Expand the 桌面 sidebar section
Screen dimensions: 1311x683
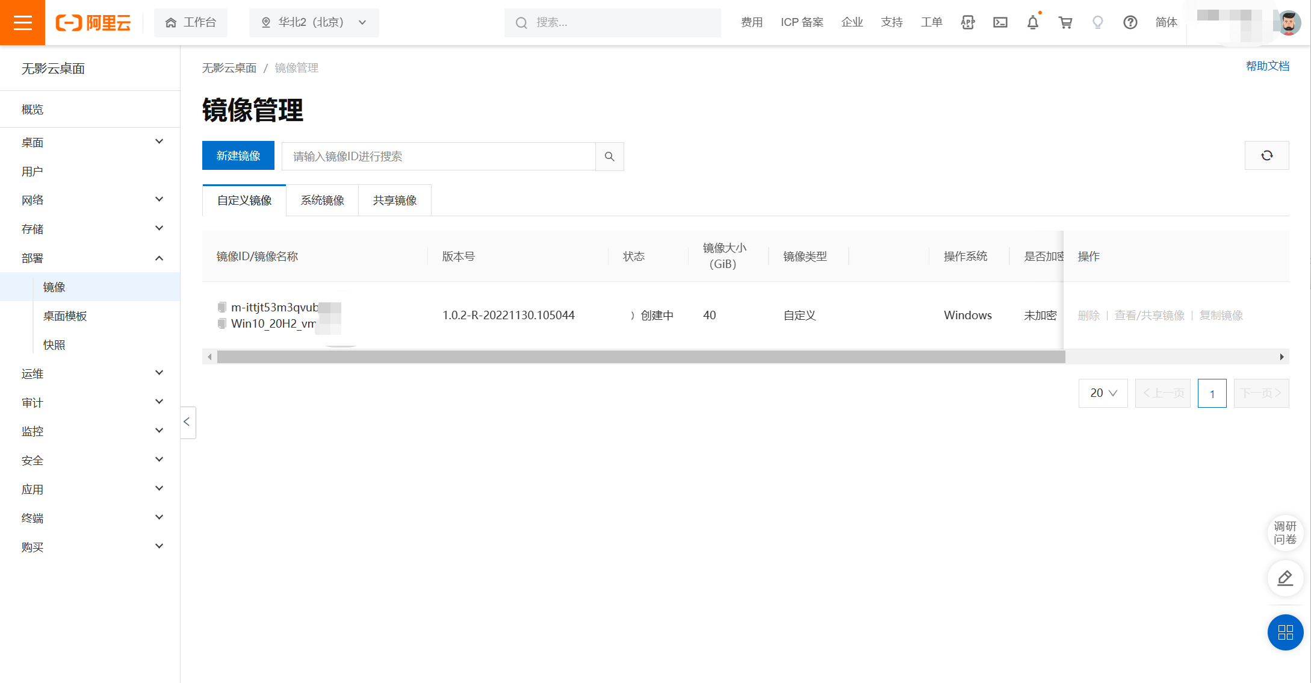(159, 142)
